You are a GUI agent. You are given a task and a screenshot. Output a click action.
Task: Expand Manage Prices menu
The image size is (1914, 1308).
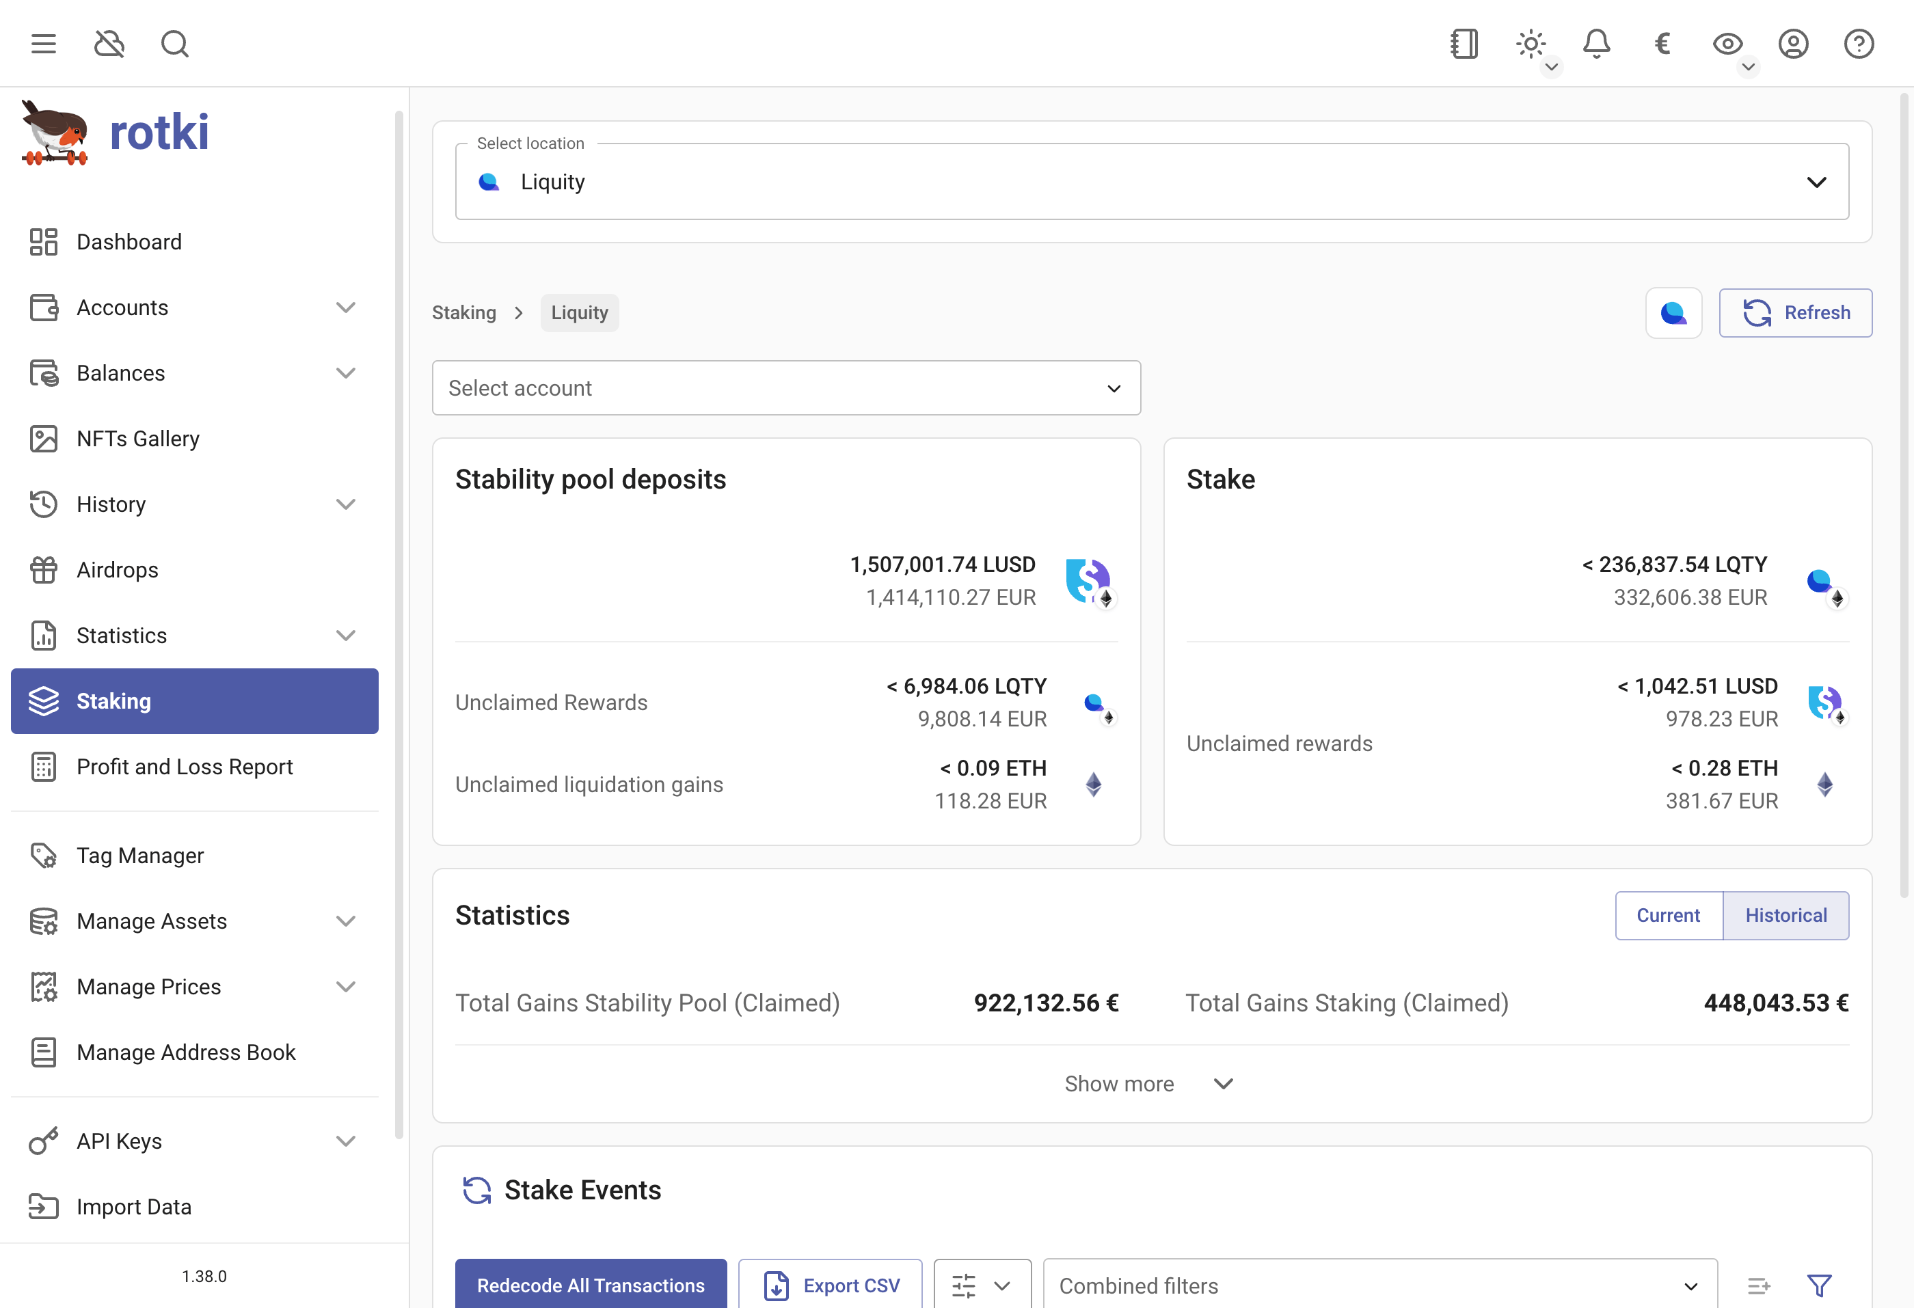(x=194, y=986)
